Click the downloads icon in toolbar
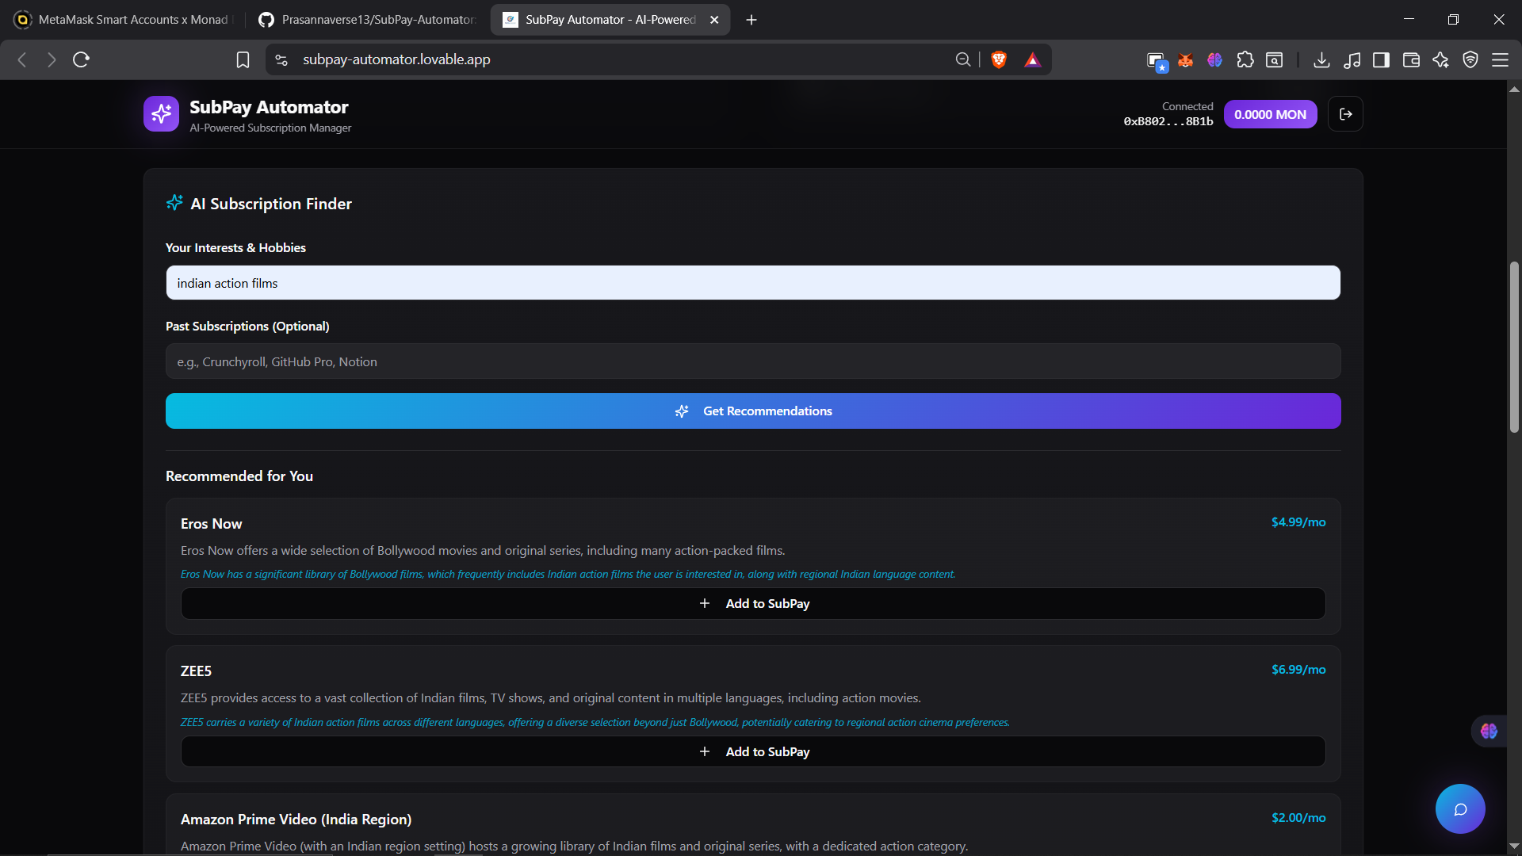 pyautogui.click(x=1321, y=59)
